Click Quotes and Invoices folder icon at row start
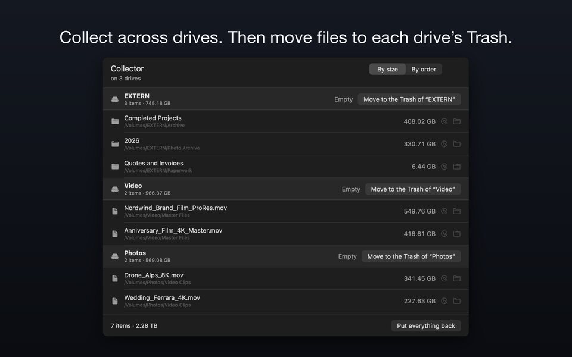This screenshot has height=357, width=572. (115, 167)
